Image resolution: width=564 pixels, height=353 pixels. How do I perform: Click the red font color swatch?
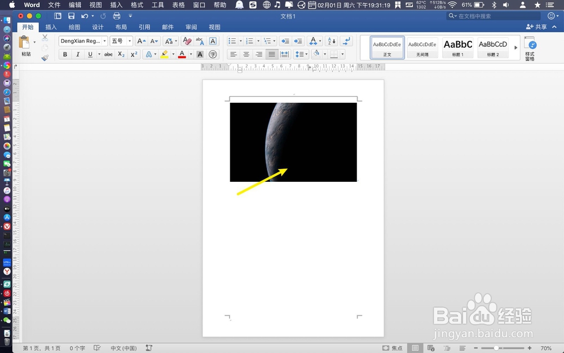(182, 54)
